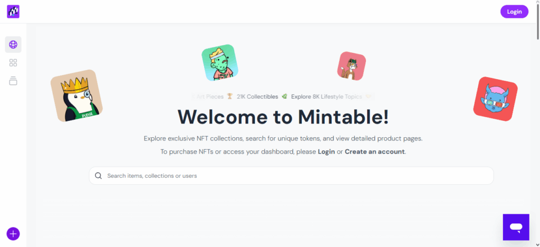Click the page vertical scrollbar thumb

coord(537,22)
